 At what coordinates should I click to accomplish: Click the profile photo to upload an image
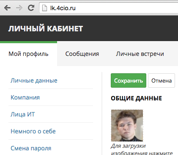(x=127, y=125)
